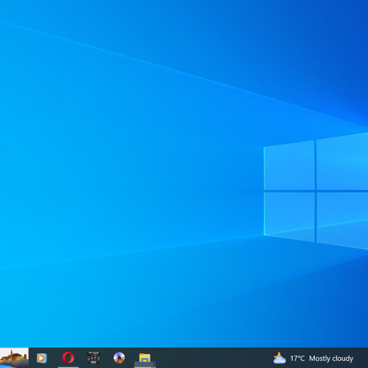Open File Explorer from the taskbar

click(145, 358)
